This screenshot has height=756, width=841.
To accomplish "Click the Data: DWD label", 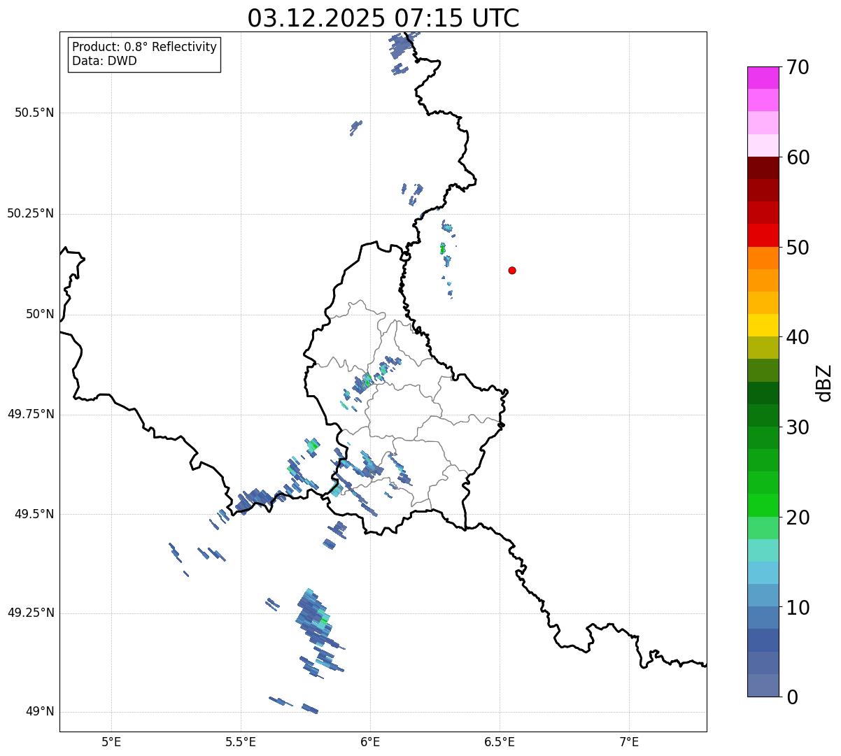I will pyautogui.click(x=104, y=61).
